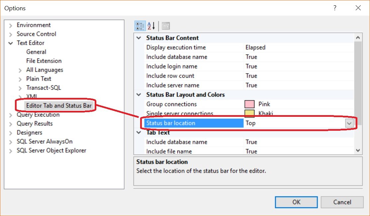Select Include server name property
Viewport: 370px width, 216px height.
173,85
